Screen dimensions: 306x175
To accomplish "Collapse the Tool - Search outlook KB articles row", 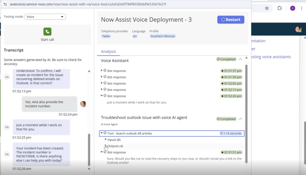I will (102, 133).
